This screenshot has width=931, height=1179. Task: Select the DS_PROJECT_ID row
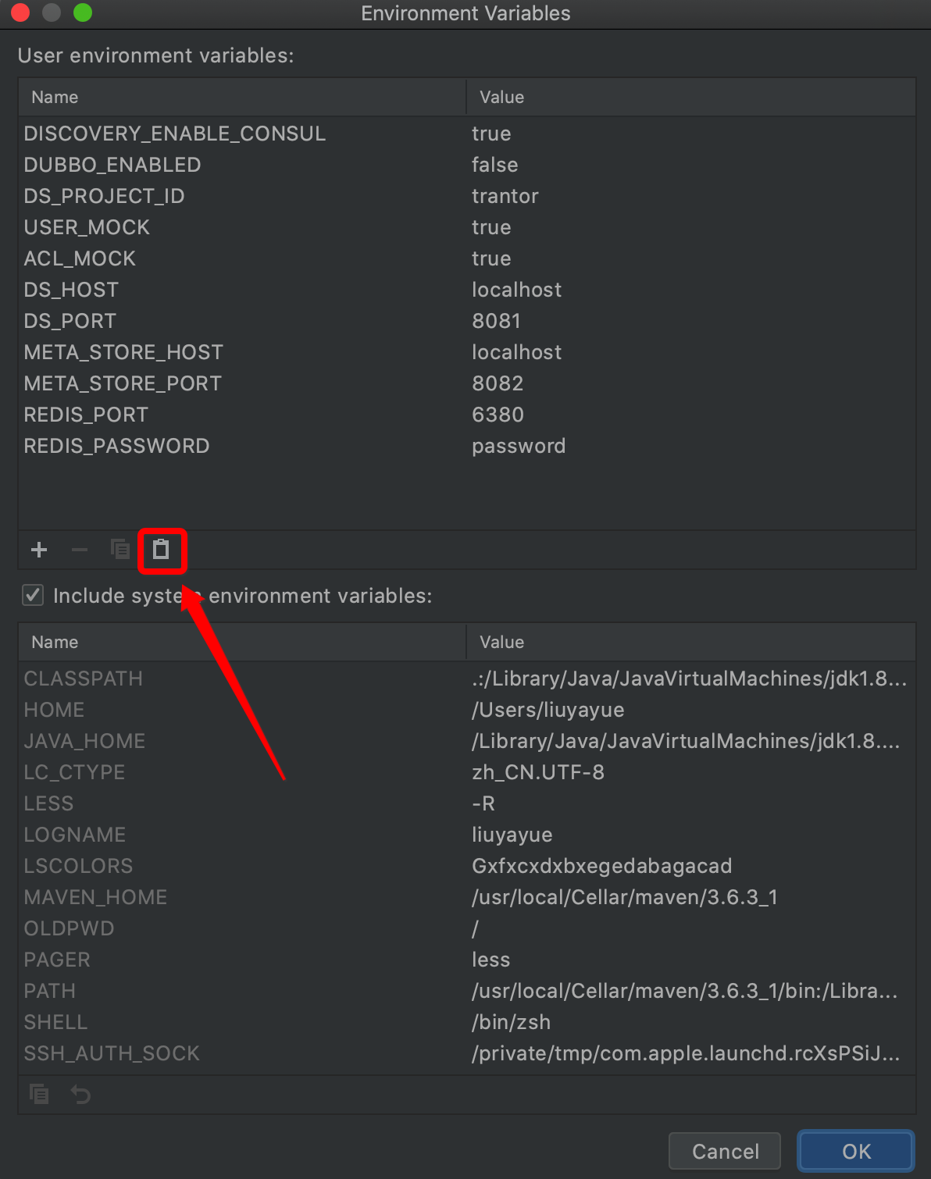105,195
